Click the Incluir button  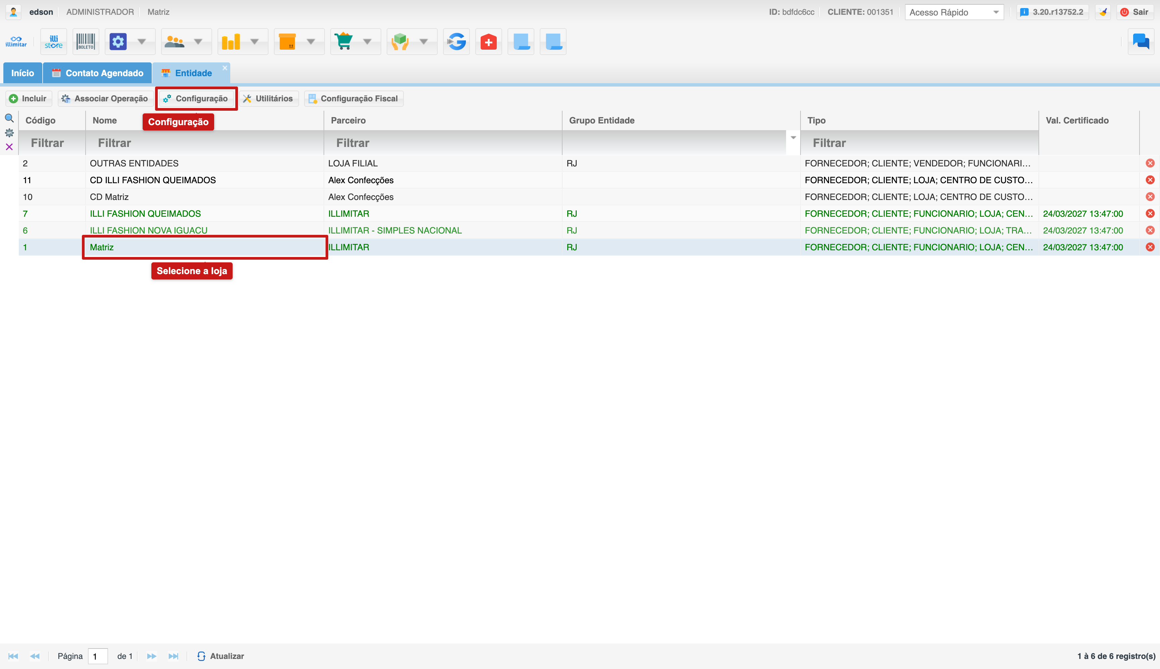(29, 98)
